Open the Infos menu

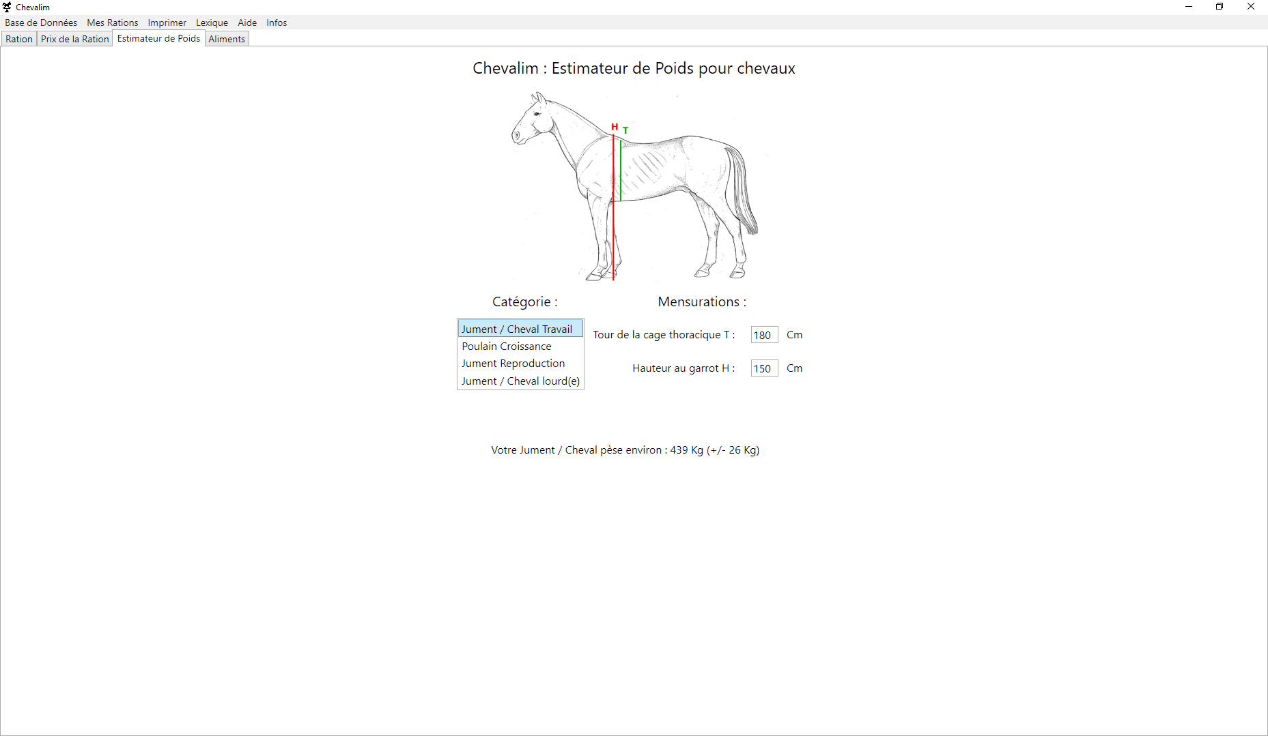click(277, 23)
